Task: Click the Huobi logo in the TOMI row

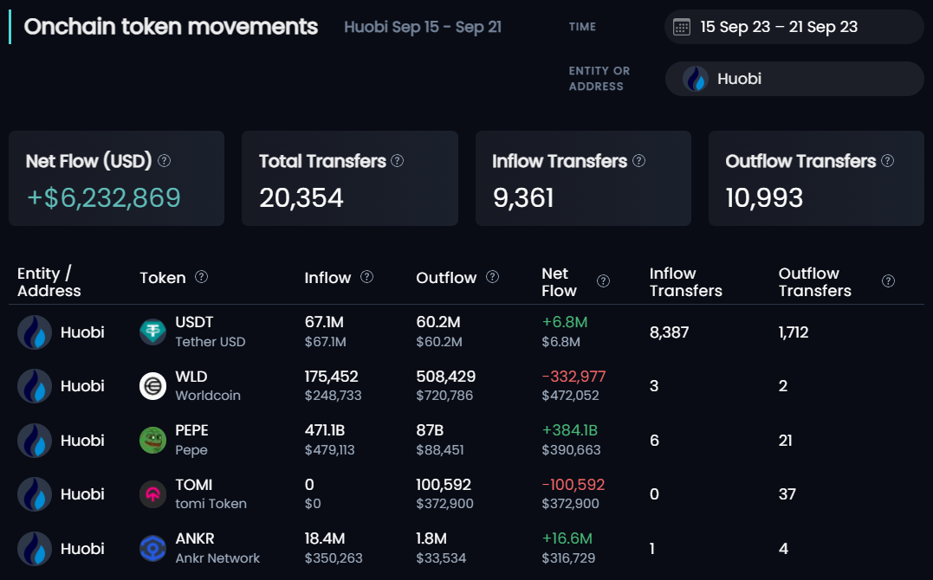Action: point(35,494)
